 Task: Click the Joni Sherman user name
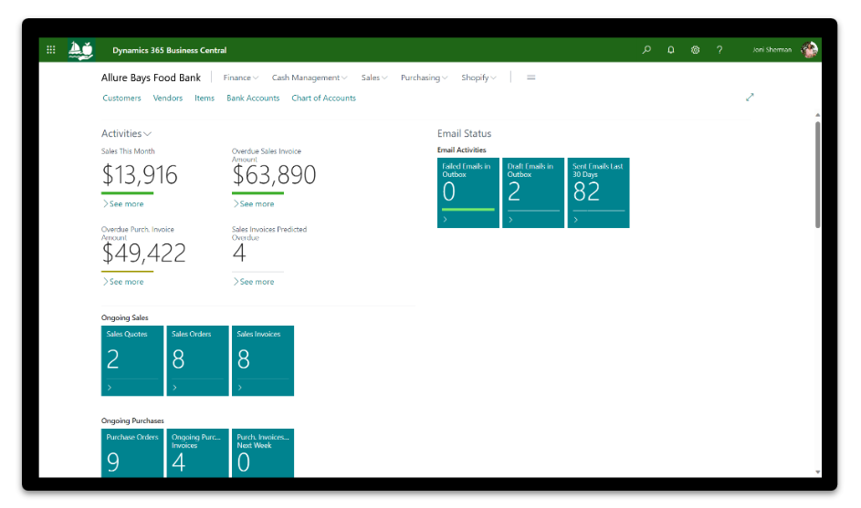coord(772,50)
